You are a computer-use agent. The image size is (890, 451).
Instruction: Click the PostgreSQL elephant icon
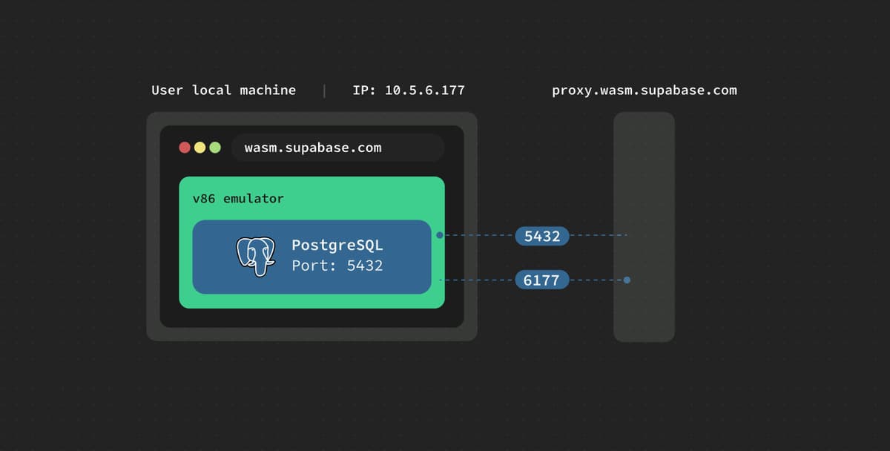pyautogui.click(x=256, y=258)
